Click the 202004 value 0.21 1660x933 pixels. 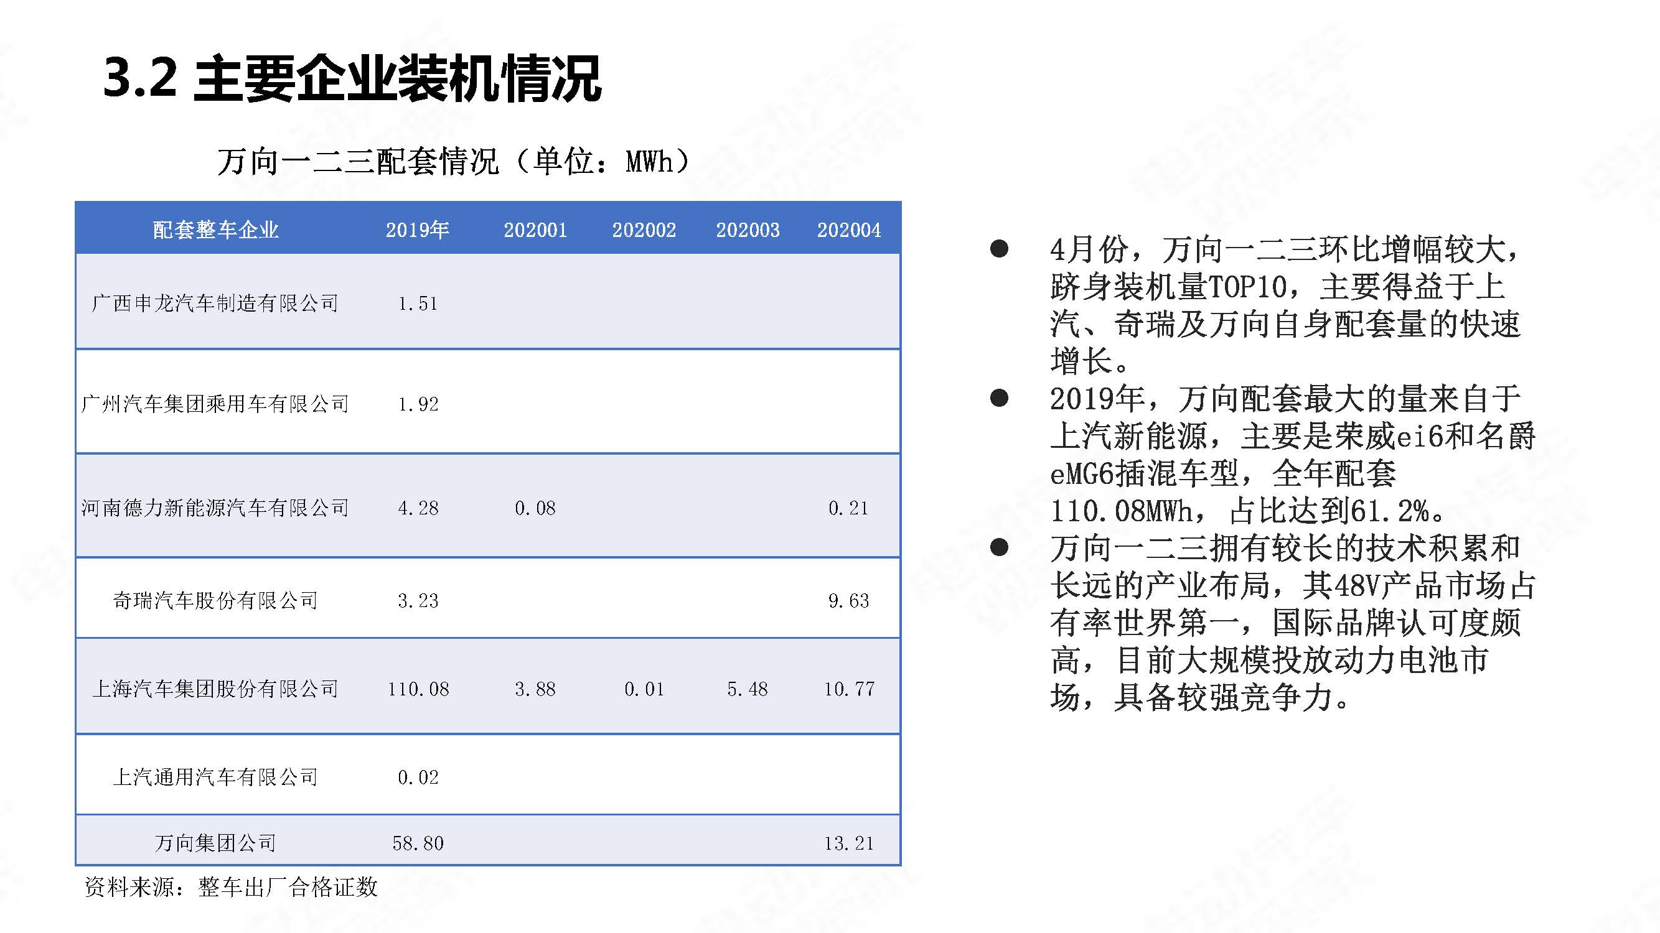coord(849,509)
